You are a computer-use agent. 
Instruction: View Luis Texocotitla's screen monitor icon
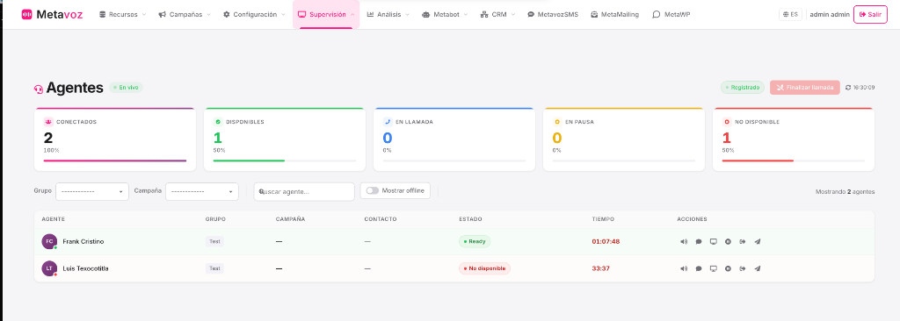click(x=714, y=268)
